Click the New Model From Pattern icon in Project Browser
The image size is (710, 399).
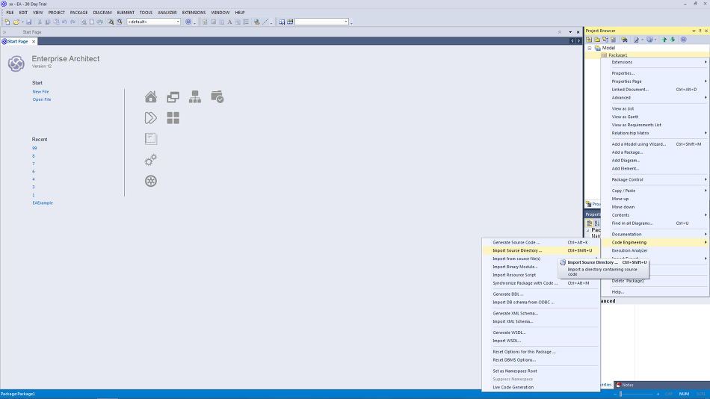pyautogui.click(x=589, y=40)
